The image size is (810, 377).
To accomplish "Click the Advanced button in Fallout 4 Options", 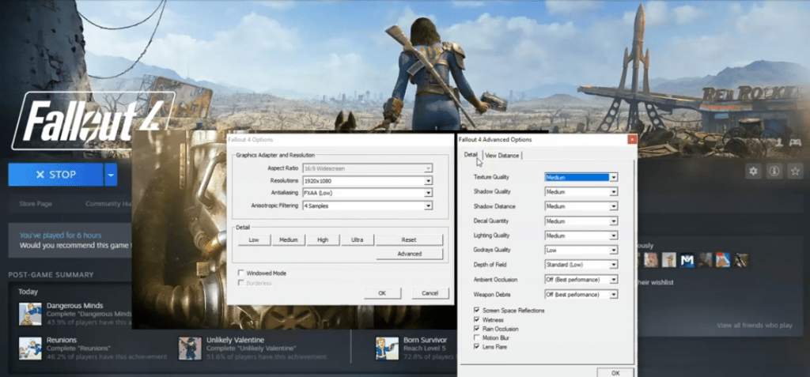I will [409, 254].
